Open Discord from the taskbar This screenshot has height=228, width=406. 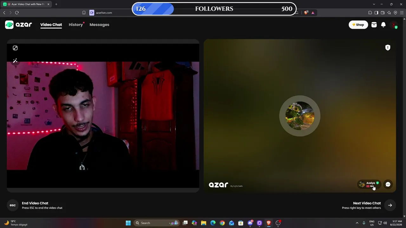250,223
